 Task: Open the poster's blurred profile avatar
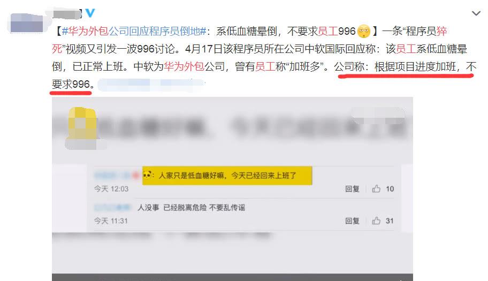coord(27,24)
